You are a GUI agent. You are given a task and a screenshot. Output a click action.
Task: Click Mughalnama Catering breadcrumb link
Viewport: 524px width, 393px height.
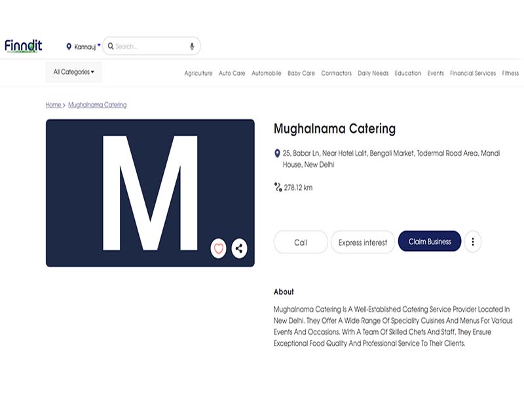[x=97, y=105]
